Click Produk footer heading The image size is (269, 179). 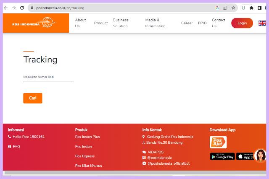click(81, 130)
